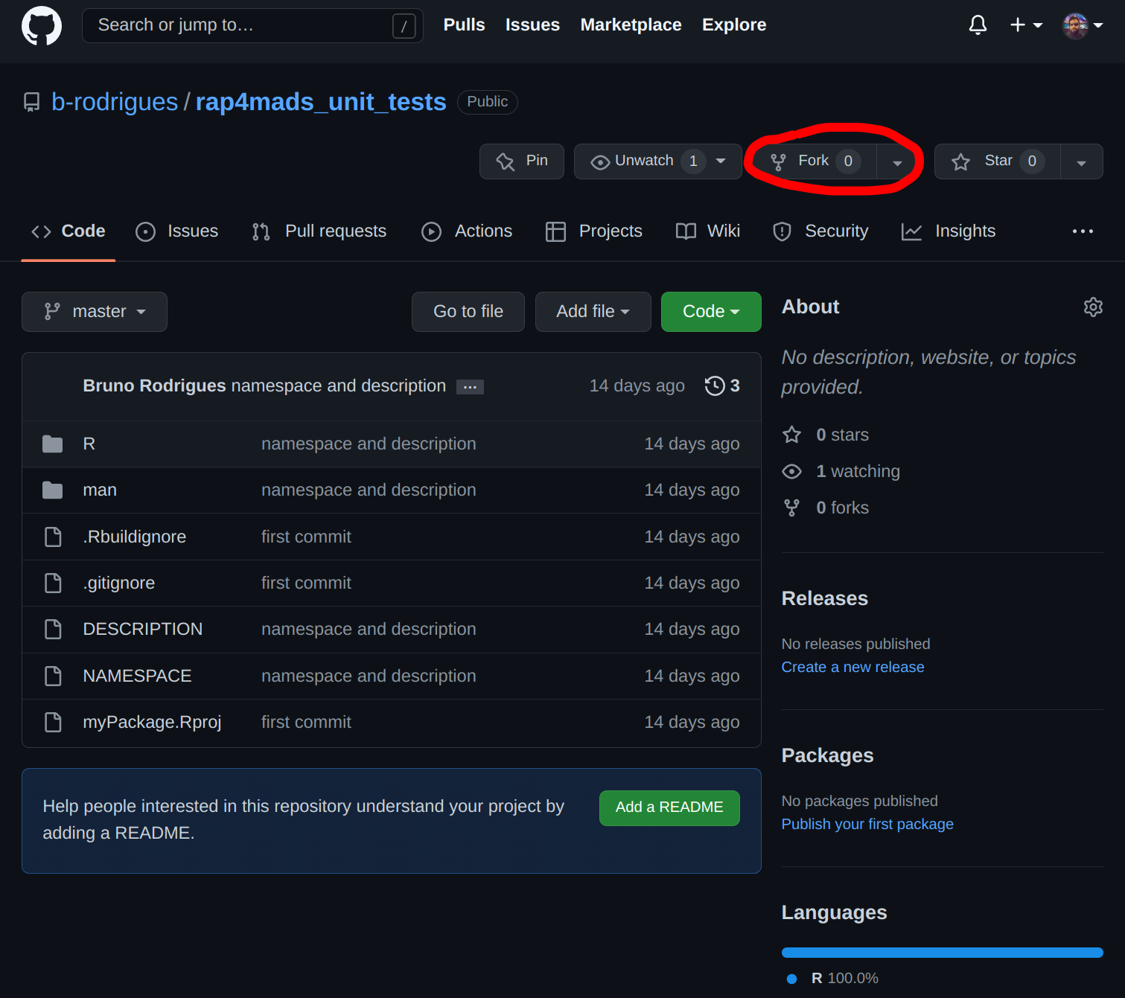Image resolution: width=1125 pixels, height=998 pixels.
Task: Expand the Star lists dropdown arrow
Action: click(1082, 162)
